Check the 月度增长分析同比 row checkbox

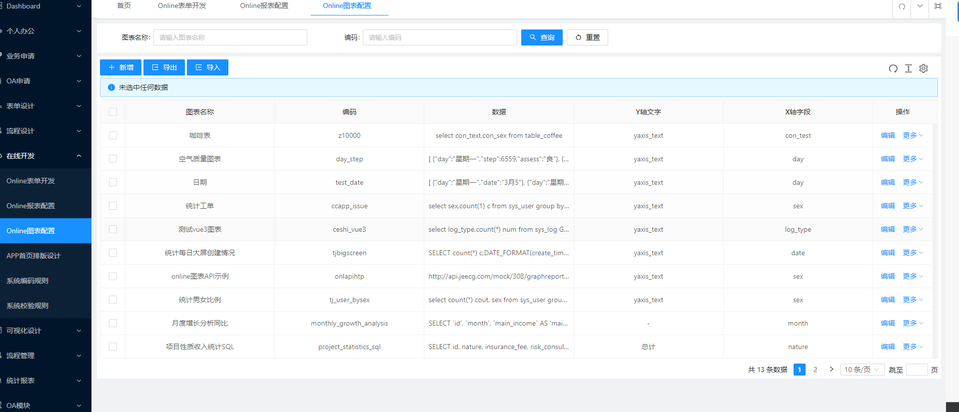point(113,323)
